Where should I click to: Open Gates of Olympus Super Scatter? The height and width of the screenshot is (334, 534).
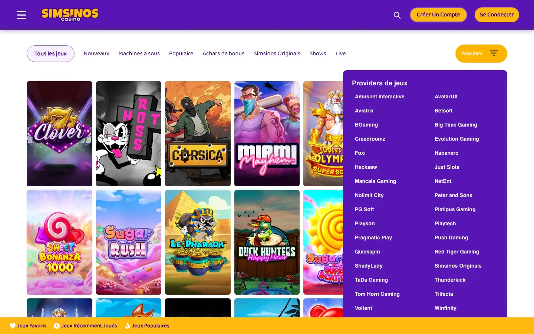coord(323,134)
